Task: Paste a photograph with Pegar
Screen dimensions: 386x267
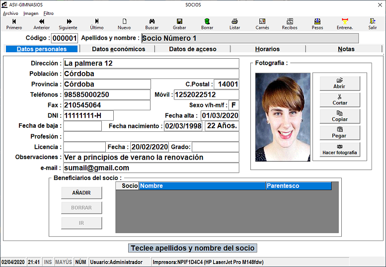Action: click(x=340, y=133)
